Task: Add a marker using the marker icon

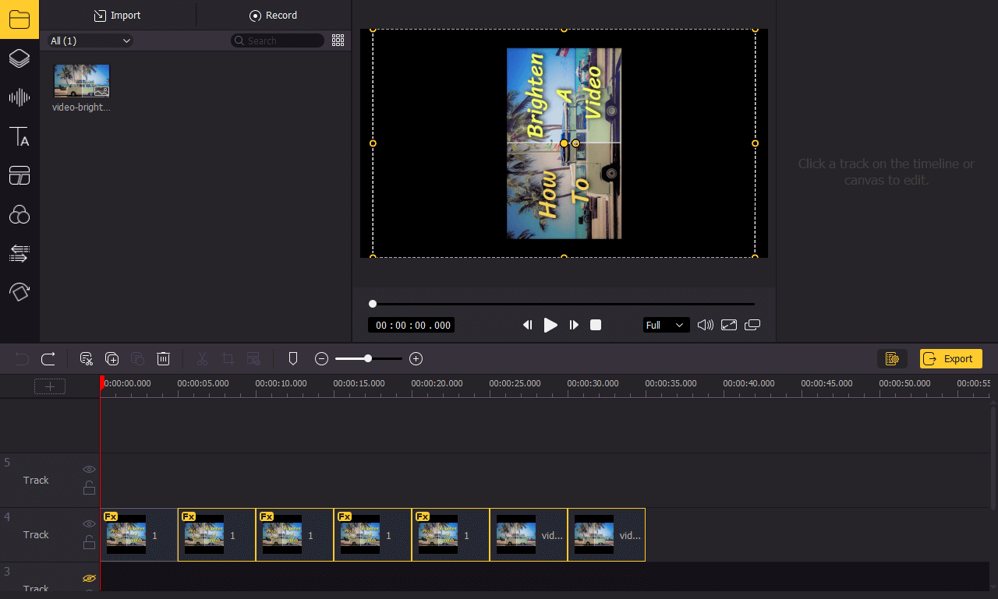Action: pos(292,358)
